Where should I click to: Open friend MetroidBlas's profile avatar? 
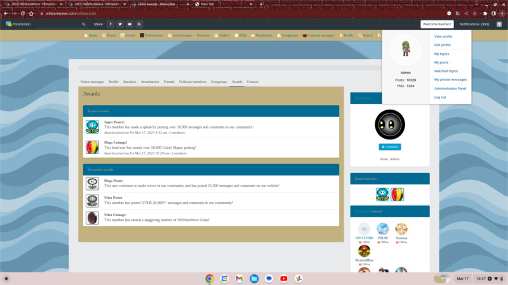tap(364, 251)
